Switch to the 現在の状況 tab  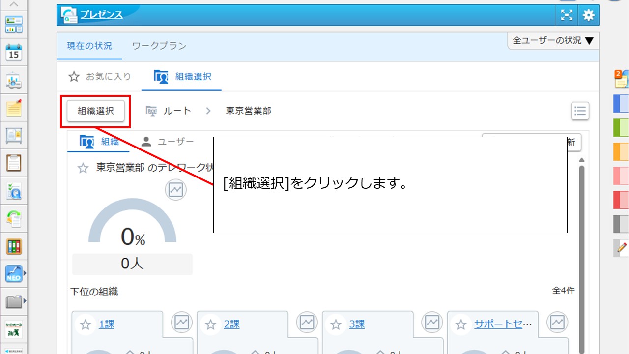(89, 46)
